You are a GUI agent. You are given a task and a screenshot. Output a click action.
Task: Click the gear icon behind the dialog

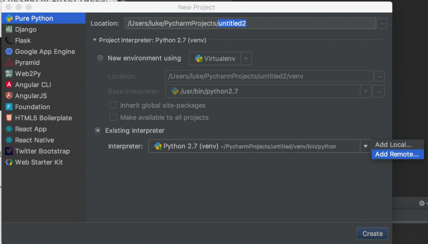click(x=422, y=203)
